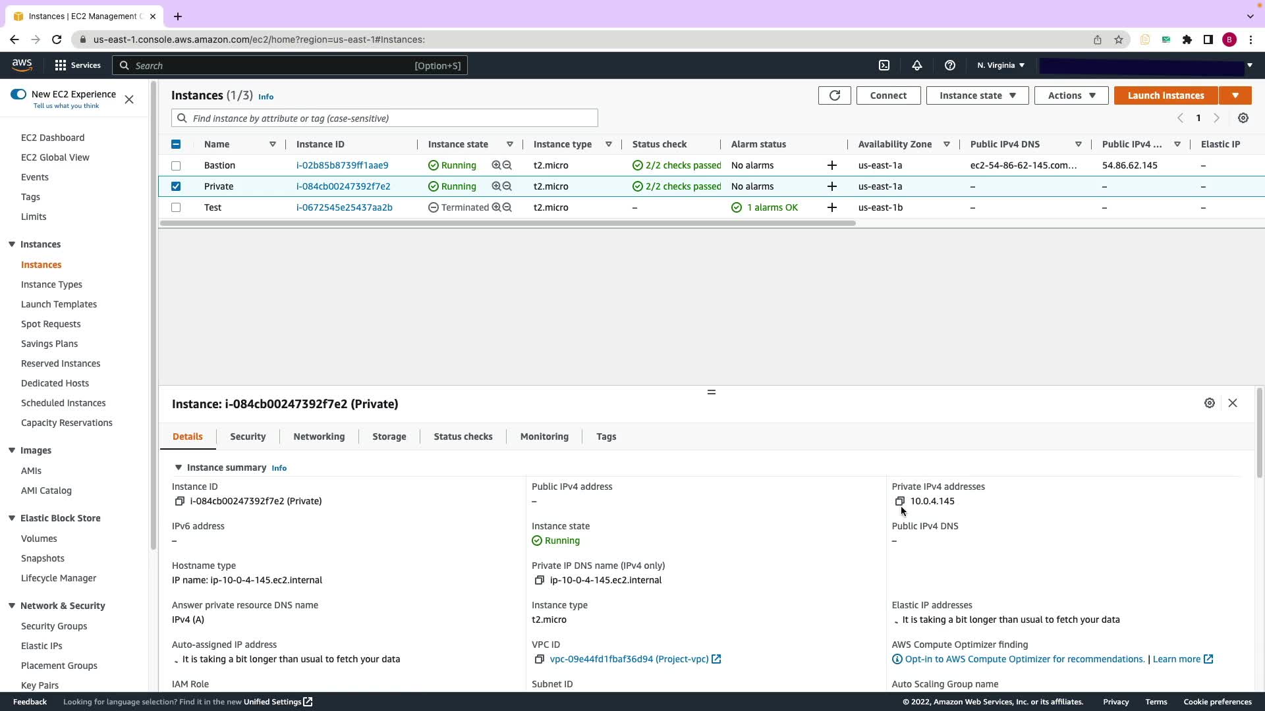Toggle the New EC2 Experience switch
1265x711 pixels.
tap(18, 94)
